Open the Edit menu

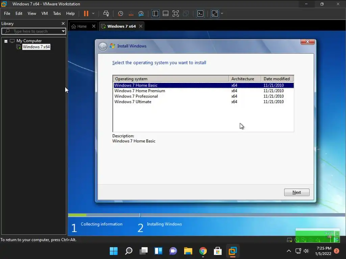19,13
